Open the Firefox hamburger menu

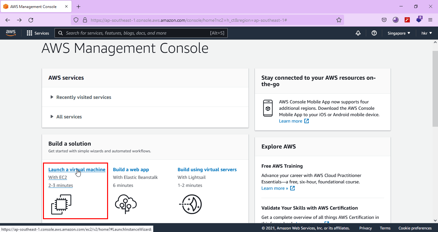pos(430,20)
